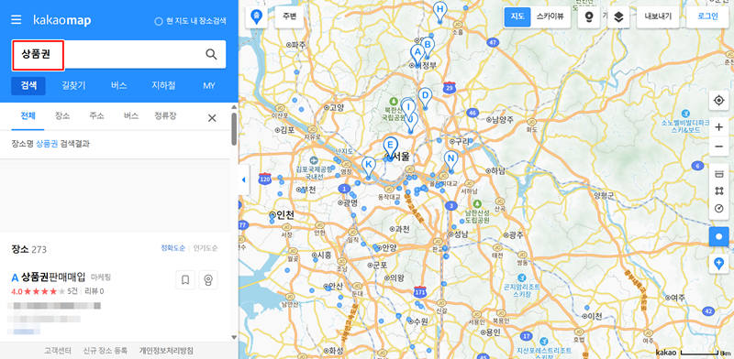Zoom in with the plus button
Viewport: 734px width, 359px height.
tap(718, 127)
